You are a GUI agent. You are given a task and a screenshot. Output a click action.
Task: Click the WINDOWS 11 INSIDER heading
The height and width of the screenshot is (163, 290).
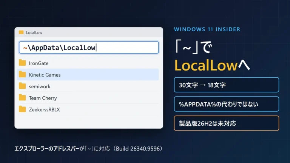pyautogui.click(x=207, y=29)
